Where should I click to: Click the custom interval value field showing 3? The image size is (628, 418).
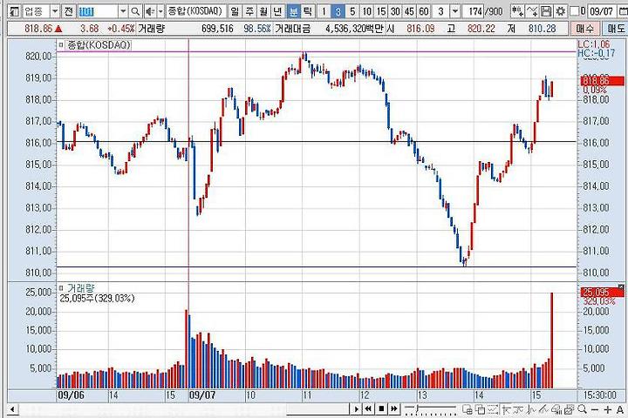[441, 11]
